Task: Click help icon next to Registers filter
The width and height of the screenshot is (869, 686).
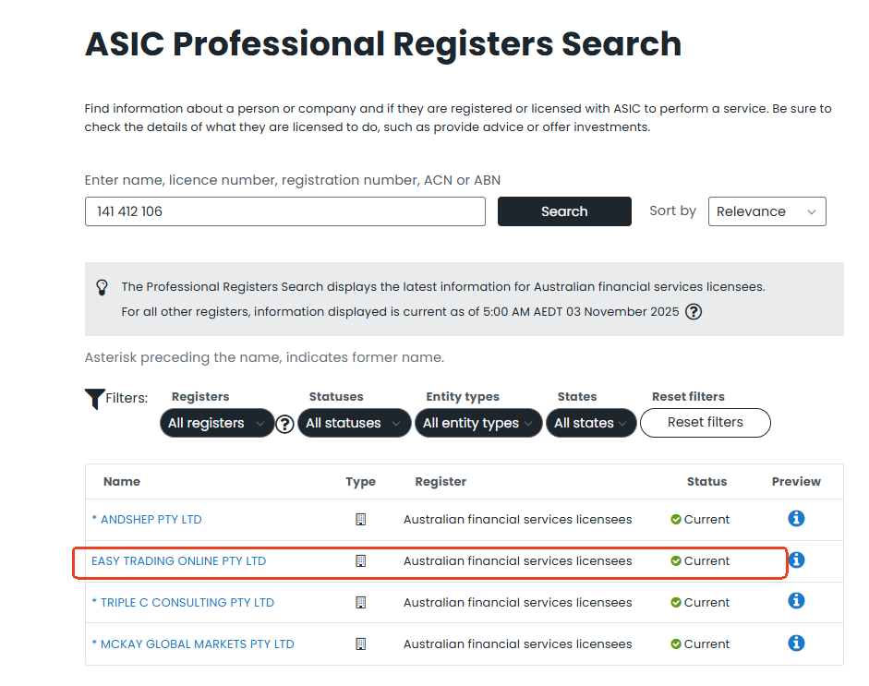Action: 285,424
